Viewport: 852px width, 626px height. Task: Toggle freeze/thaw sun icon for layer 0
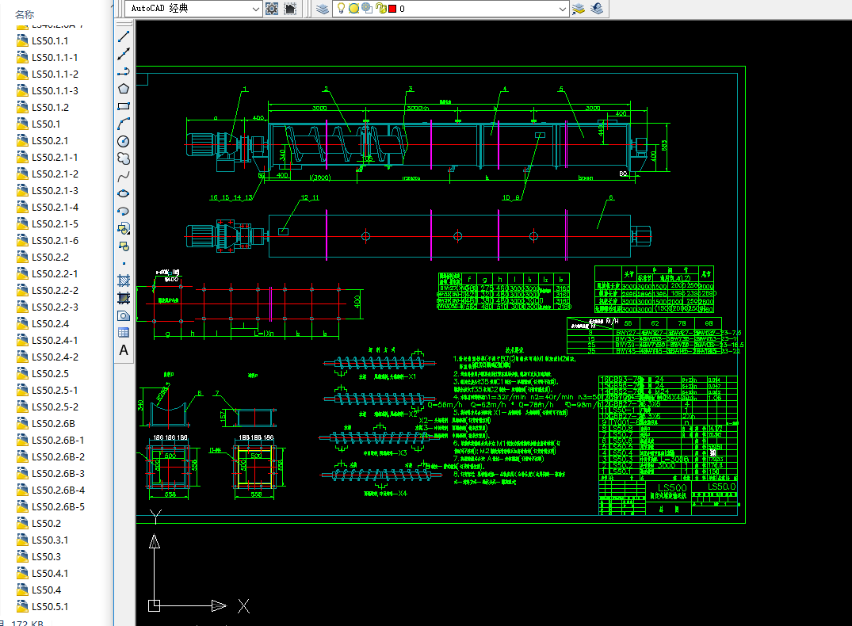353,8
